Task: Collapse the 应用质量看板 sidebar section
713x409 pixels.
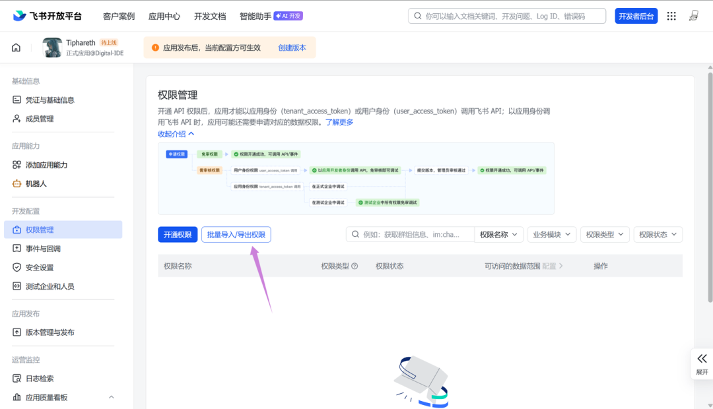Action: (x=111, y=397)
